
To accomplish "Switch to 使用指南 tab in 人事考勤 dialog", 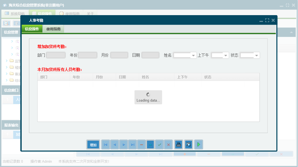I will click(53, 29).
